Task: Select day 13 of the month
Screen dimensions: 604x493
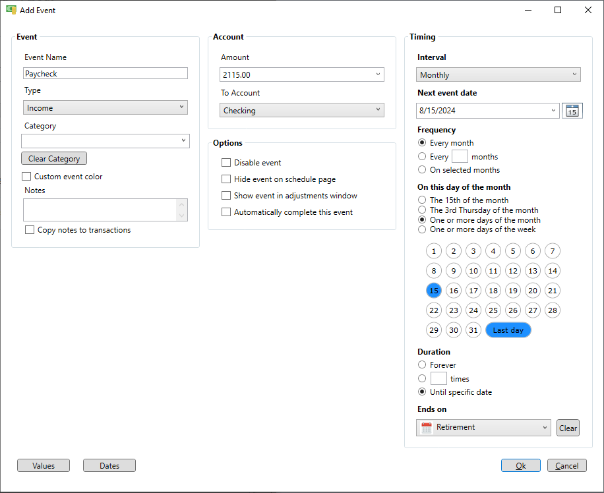Action: click(x=533, y=271)
